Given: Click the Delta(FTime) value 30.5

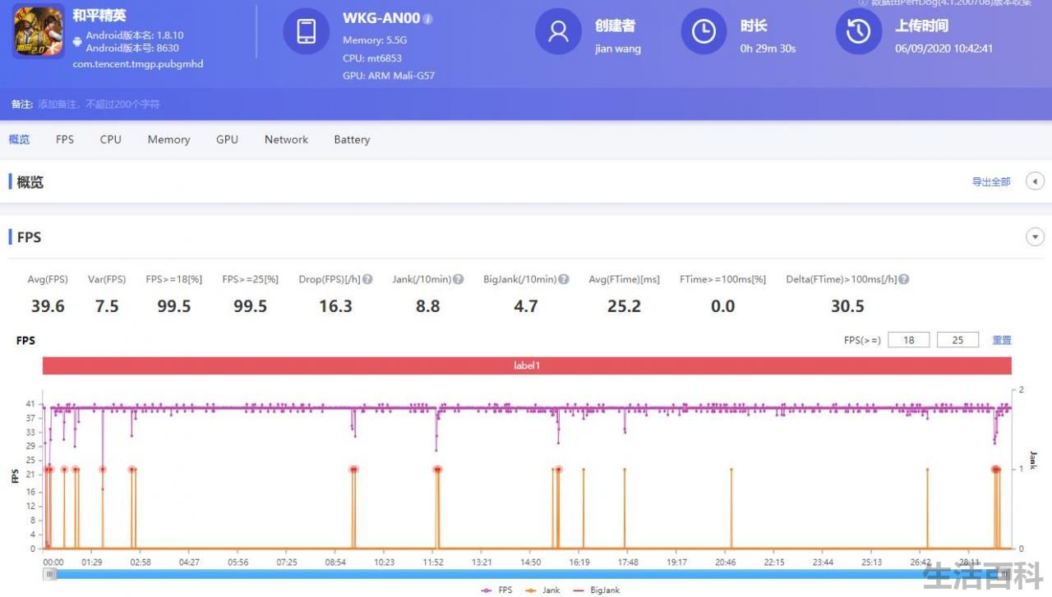Looking at the screenshot, I should (x=847, y=306).
